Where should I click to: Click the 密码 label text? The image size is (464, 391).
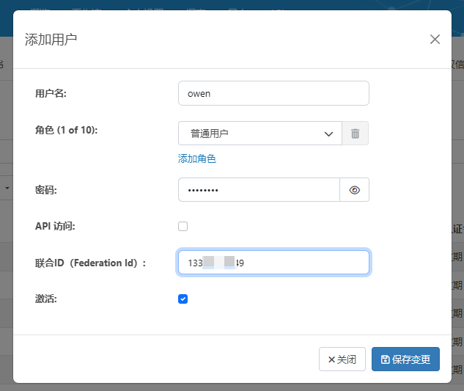pos(45,190)
